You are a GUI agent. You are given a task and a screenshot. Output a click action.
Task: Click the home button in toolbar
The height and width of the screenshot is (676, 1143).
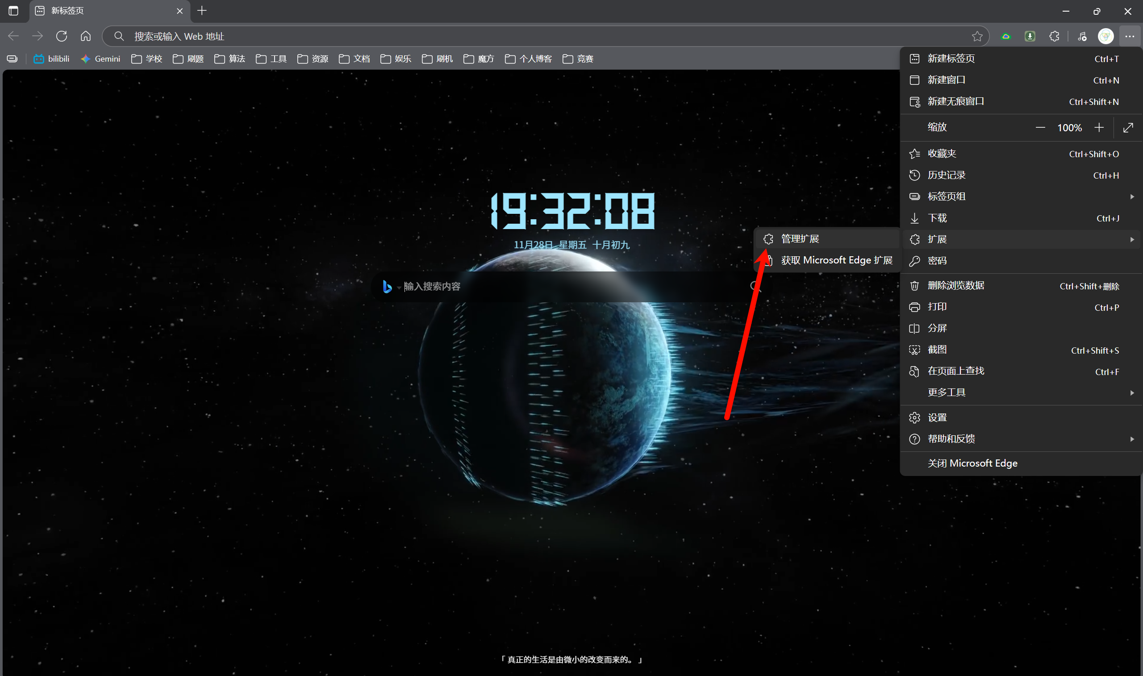tap(86, 36)
